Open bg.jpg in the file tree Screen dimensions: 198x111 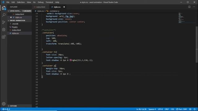[15, 27]
